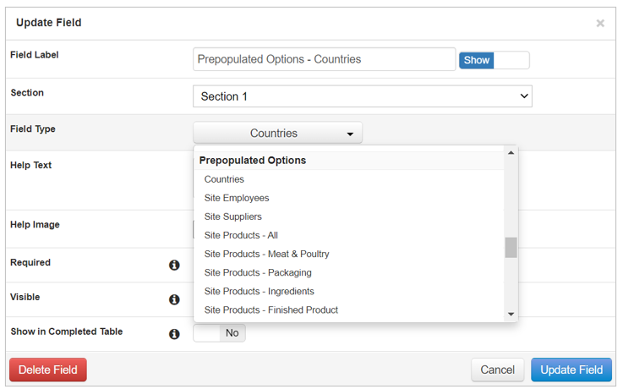Click the Field Label text input

pyautogui.click(x=324, y=59)
